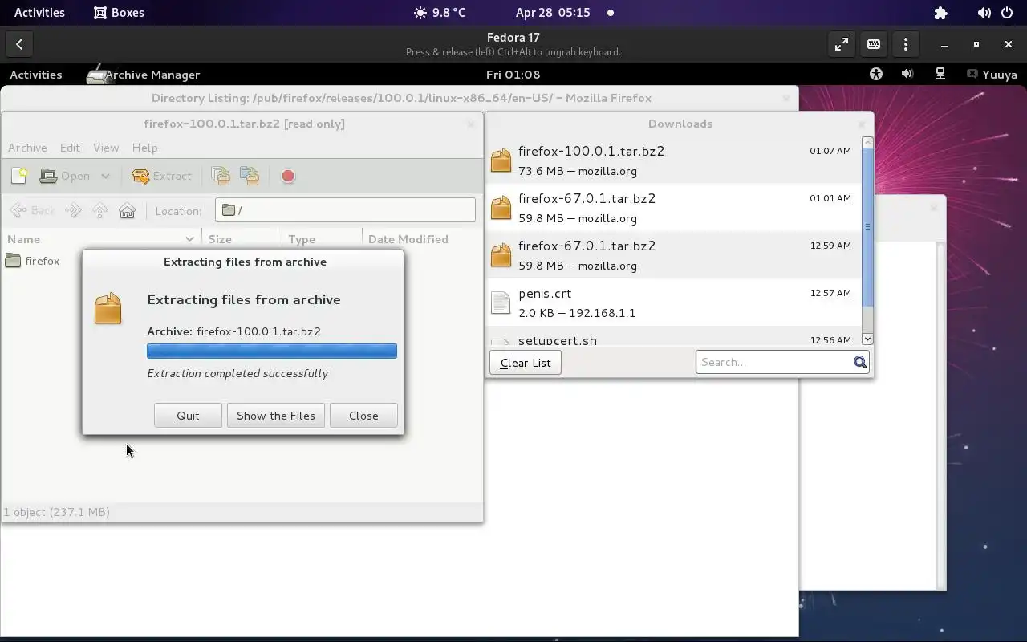Screen dimensions: 1027x642
Task: Select the 12:59 AM firefox-67.0.1.tar.bz2 download
Action: coord(674,255)
